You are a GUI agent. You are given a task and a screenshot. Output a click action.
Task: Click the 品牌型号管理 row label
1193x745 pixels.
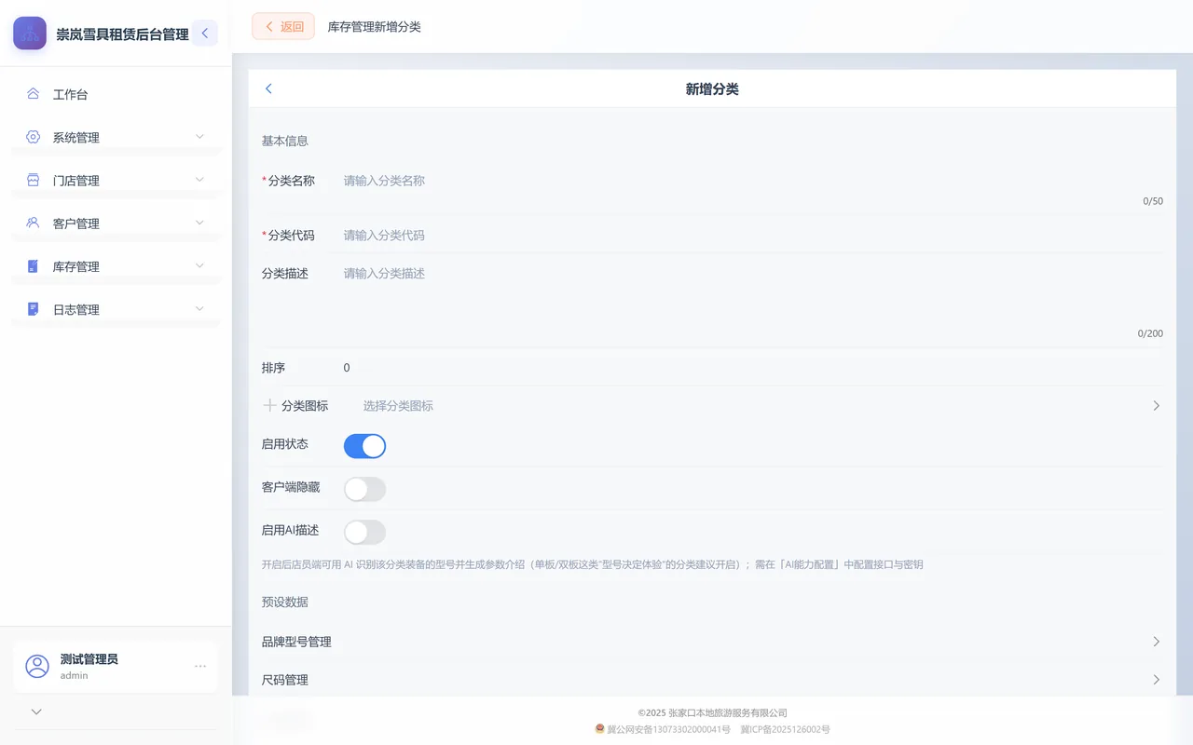point(296,642)
